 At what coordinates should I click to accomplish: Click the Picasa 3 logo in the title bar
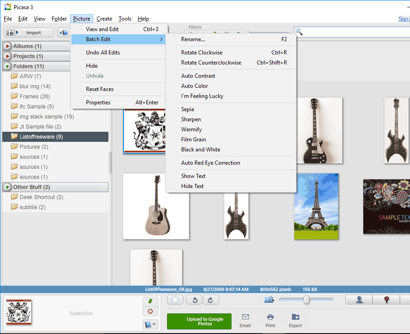(8, 7)
